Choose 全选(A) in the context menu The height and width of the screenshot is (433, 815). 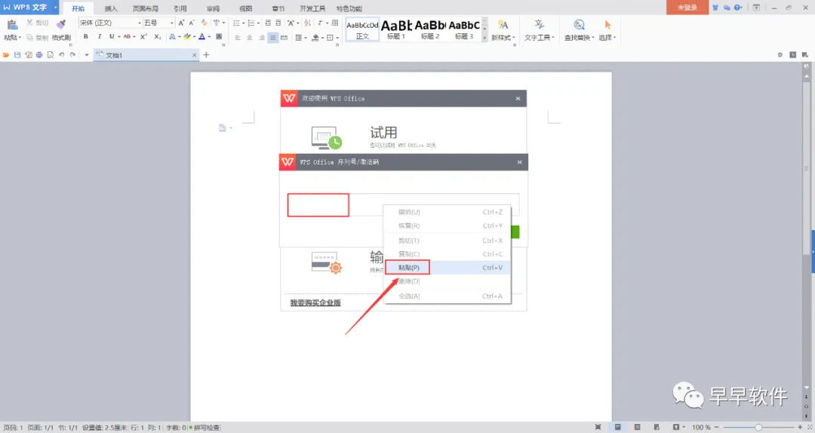point(447,296)
